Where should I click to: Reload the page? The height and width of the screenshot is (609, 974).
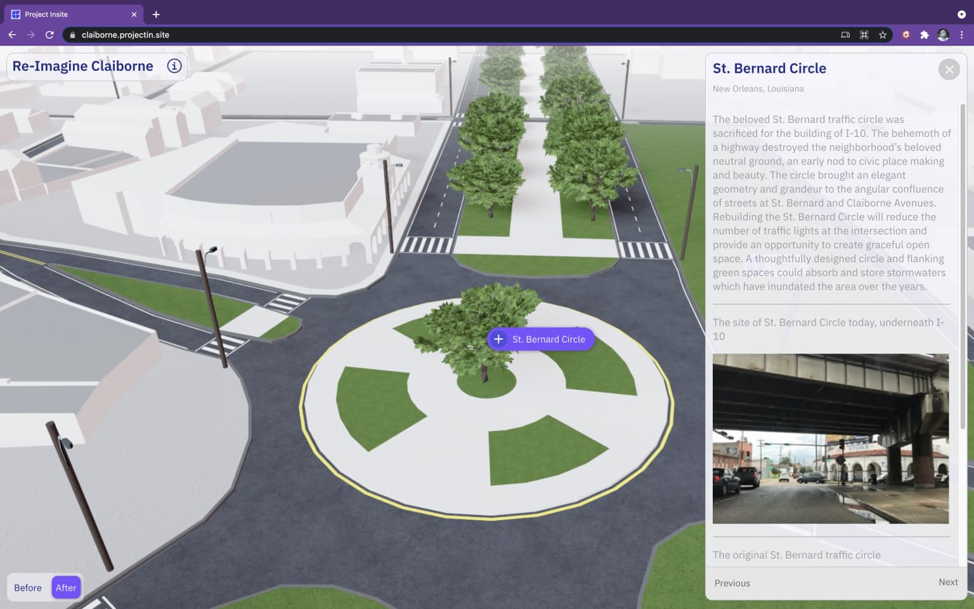point(49,35)
